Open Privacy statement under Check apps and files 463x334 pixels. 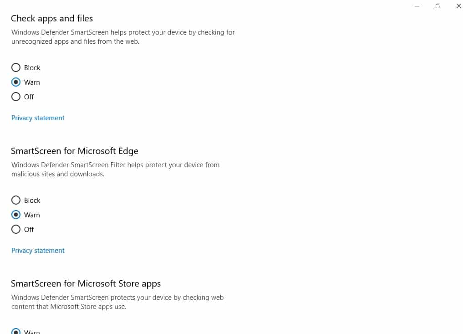click(x=38, y=118)
